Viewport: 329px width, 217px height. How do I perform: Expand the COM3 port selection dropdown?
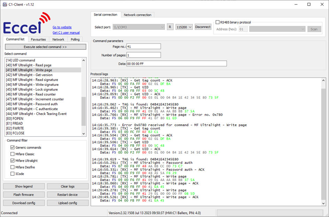coord(138,27)
